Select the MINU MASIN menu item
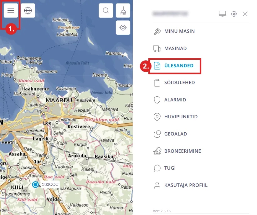The width and height of the screenshot is (257, 215). click(x=179, y=31)
